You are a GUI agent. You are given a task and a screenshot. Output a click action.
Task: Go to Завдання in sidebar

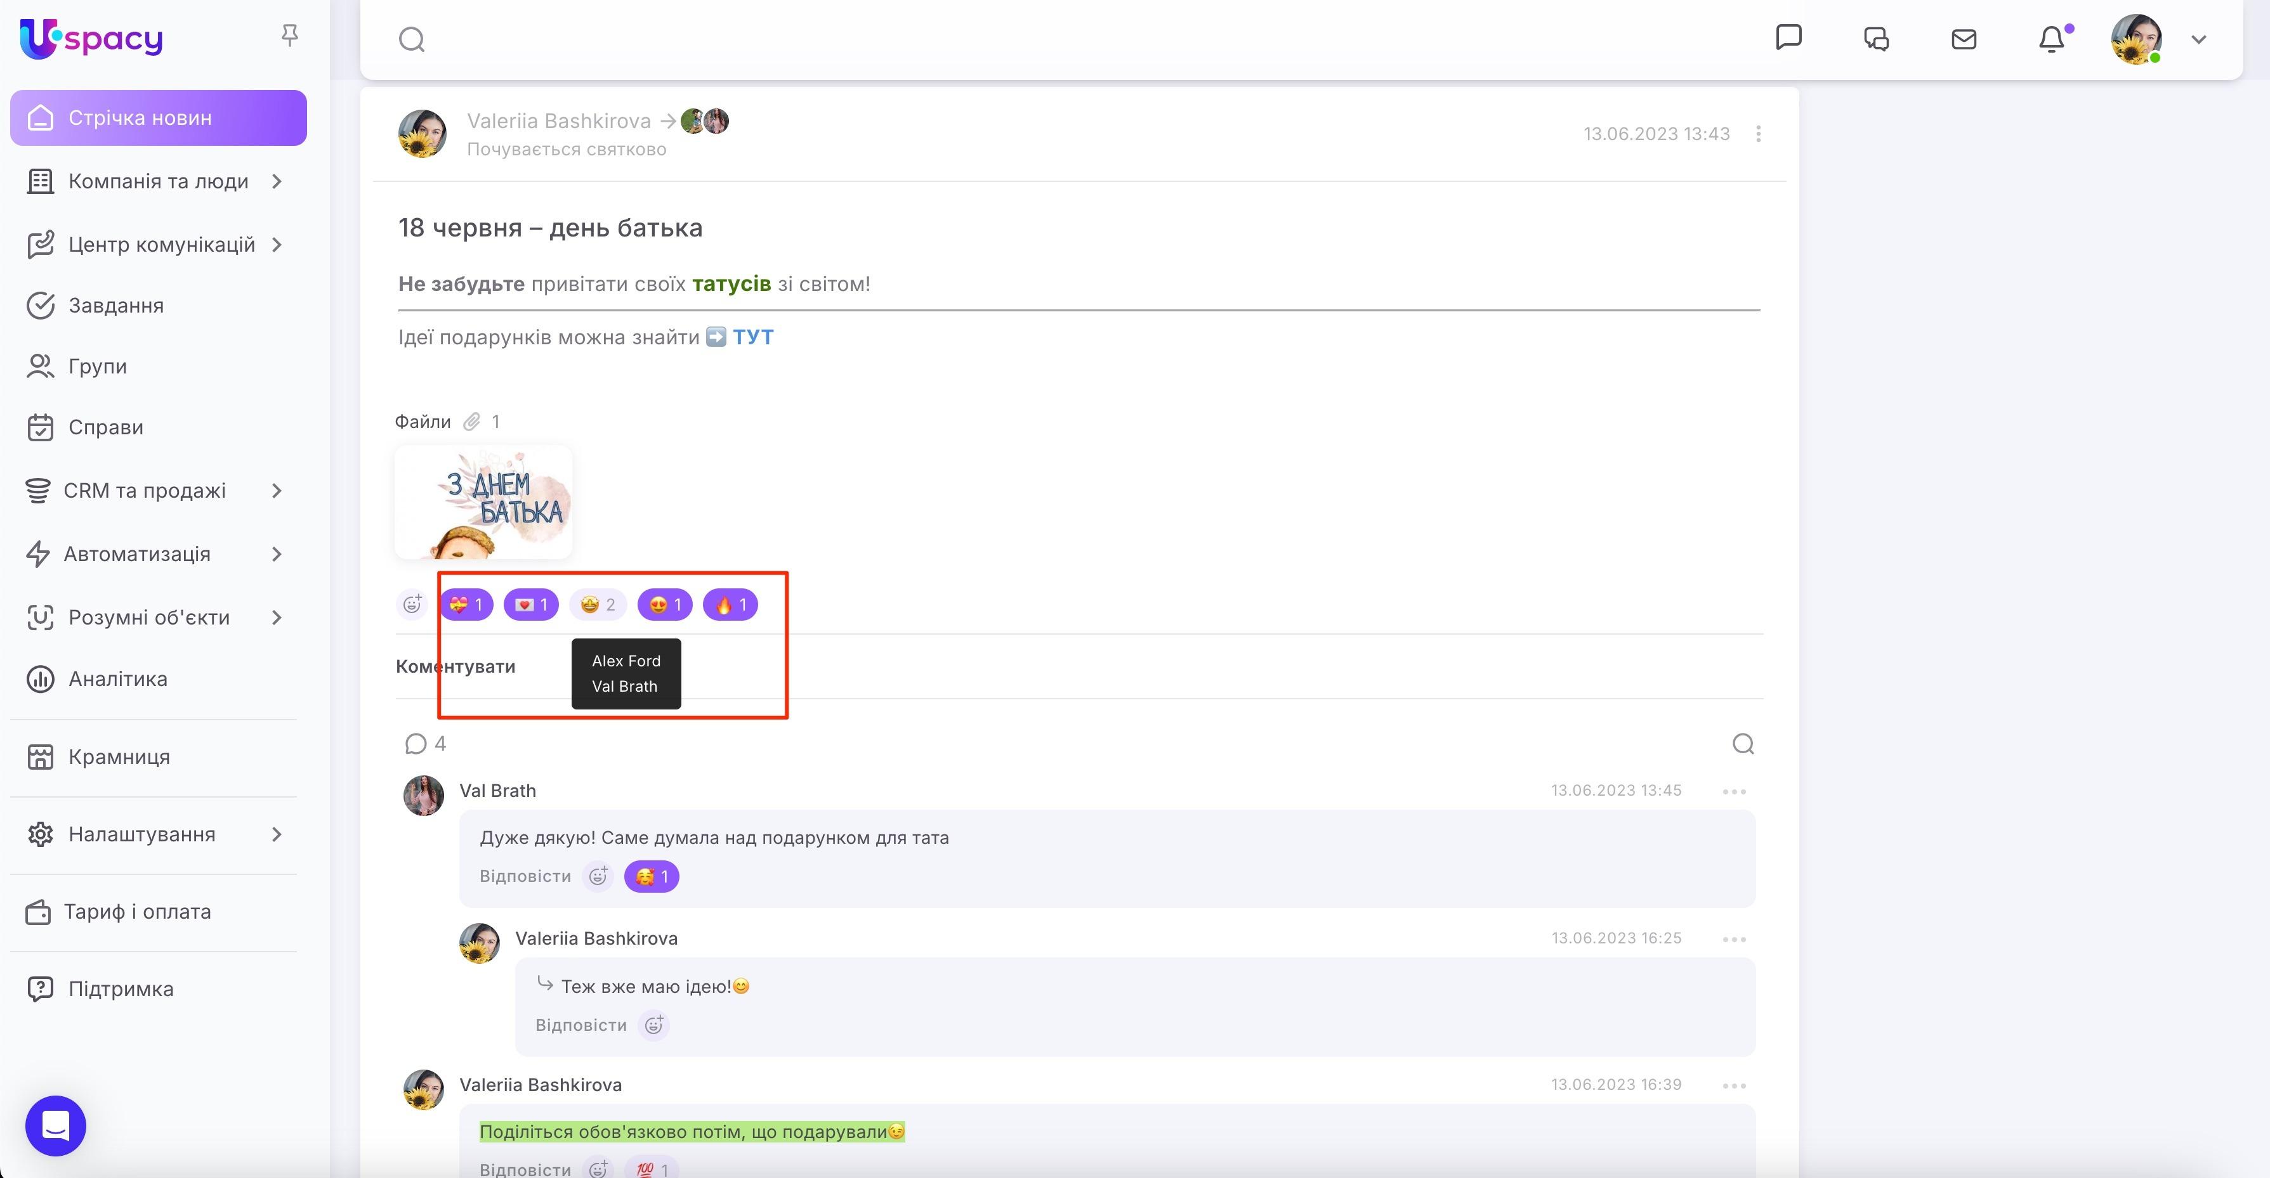(115, 306)
